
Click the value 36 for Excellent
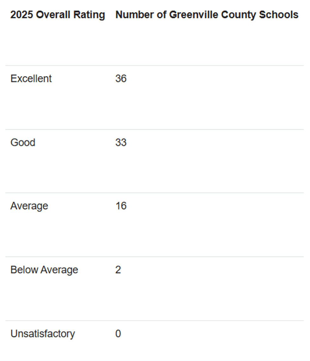(121, 79)
